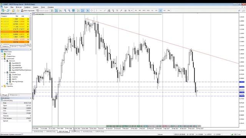
Task: Zoom out of the chart
Action: pos(69,10)
